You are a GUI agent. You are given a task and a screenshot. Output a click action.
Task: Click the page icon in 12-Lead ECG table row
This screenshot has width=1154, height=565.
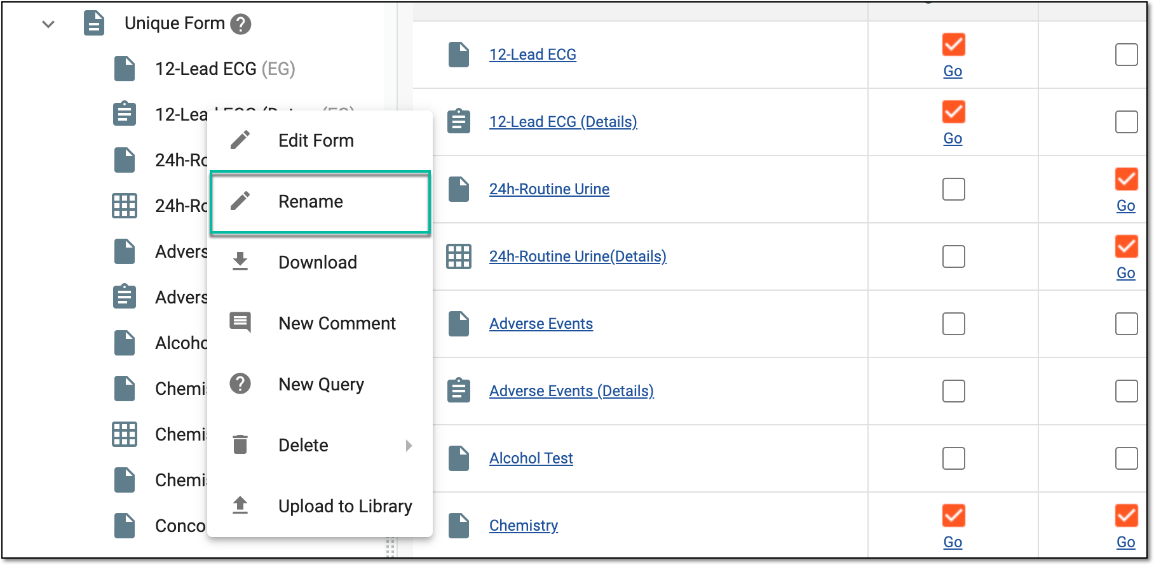pos(459,55)
